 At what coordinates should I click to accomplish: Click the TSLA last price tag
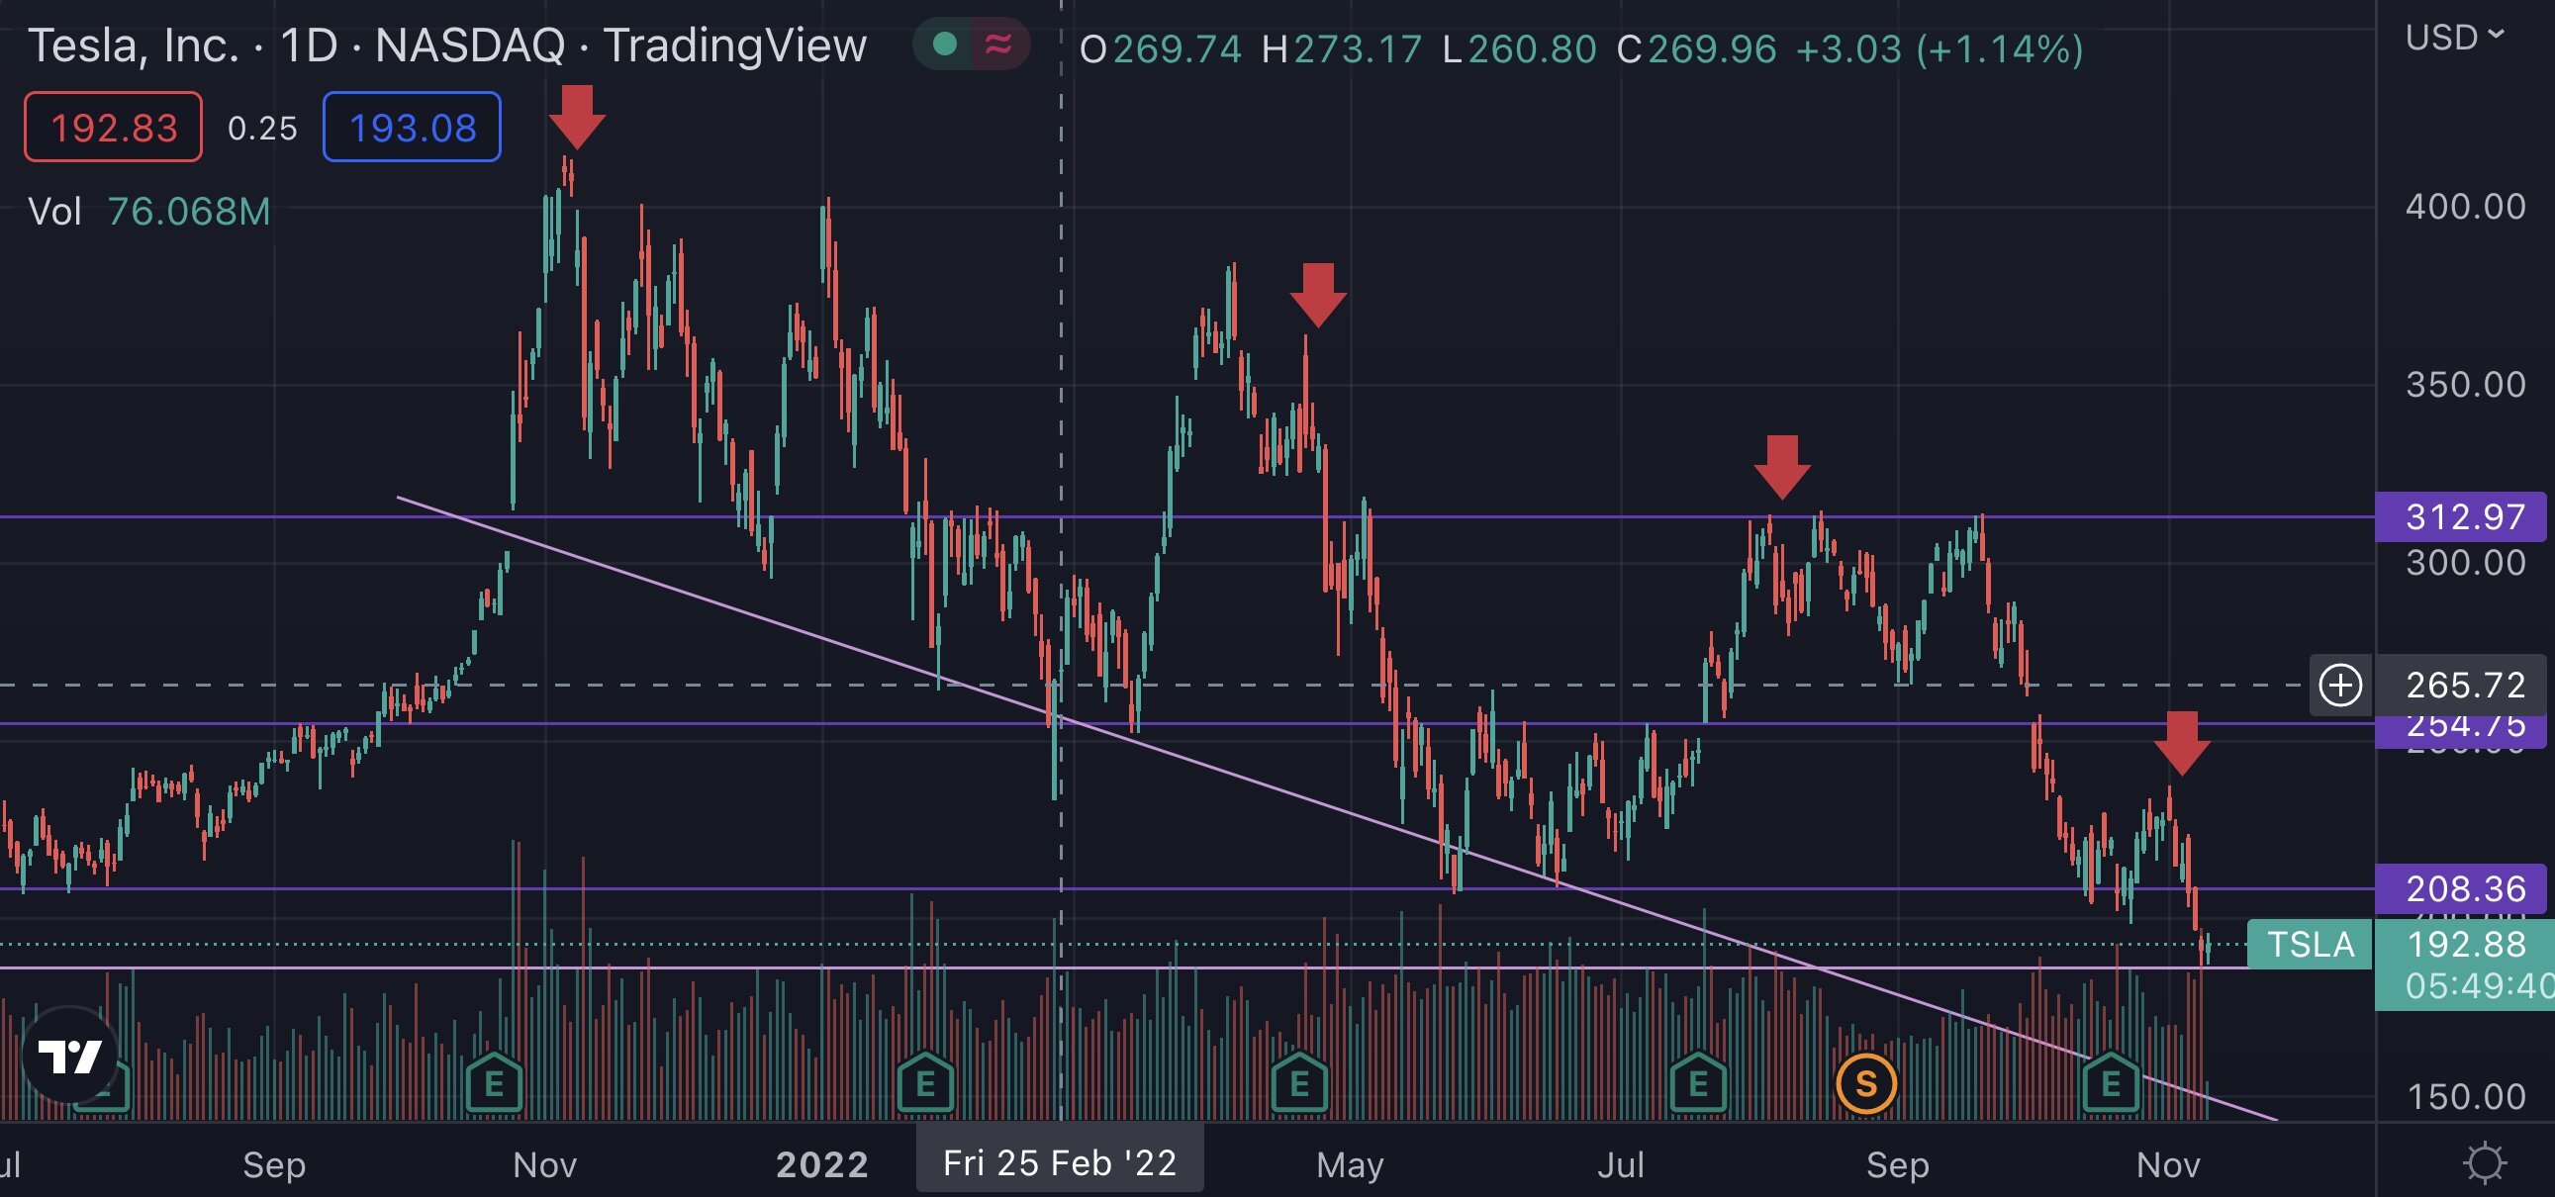tap(2309, 944)
